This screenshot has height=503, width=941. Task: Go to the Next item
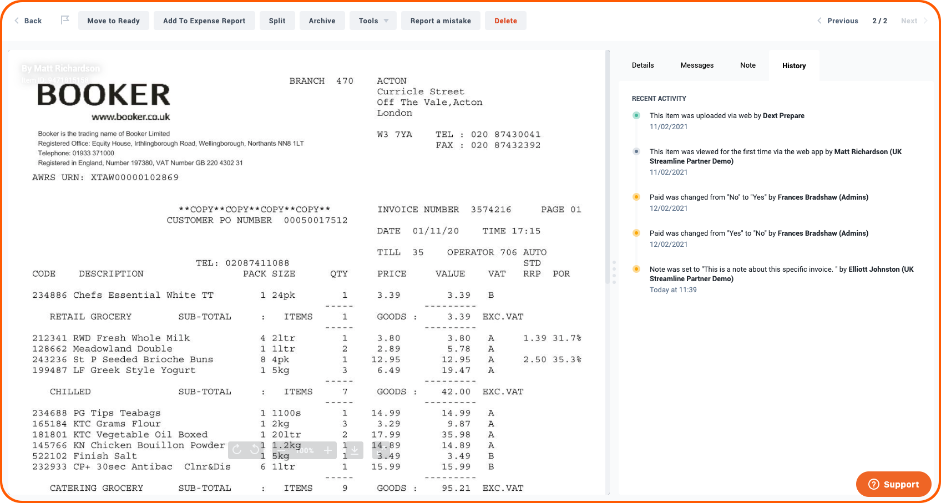pyautogui.click(x=914, y=21)
